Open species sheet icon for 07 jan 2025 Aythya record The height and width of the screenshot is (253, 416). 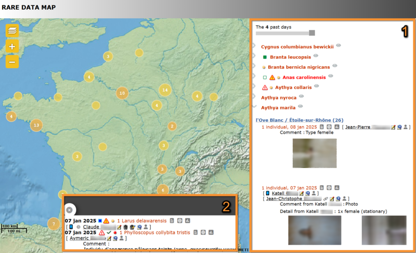[322, 188]
